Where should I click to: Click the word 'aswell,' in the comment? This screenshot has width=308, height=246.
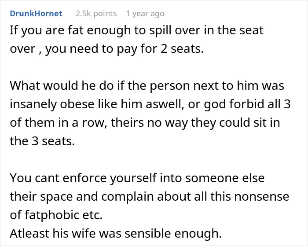coord(165,105)
